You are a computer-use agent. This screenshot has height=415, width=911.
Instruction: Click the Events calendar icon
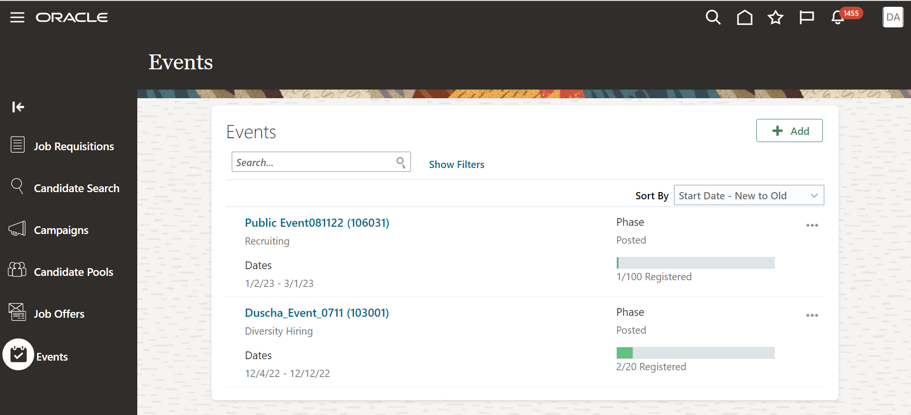[x=18, y=354]
